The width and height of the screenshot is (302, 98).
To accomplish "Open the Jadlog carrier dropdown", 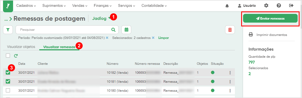I will coord(101,19).
